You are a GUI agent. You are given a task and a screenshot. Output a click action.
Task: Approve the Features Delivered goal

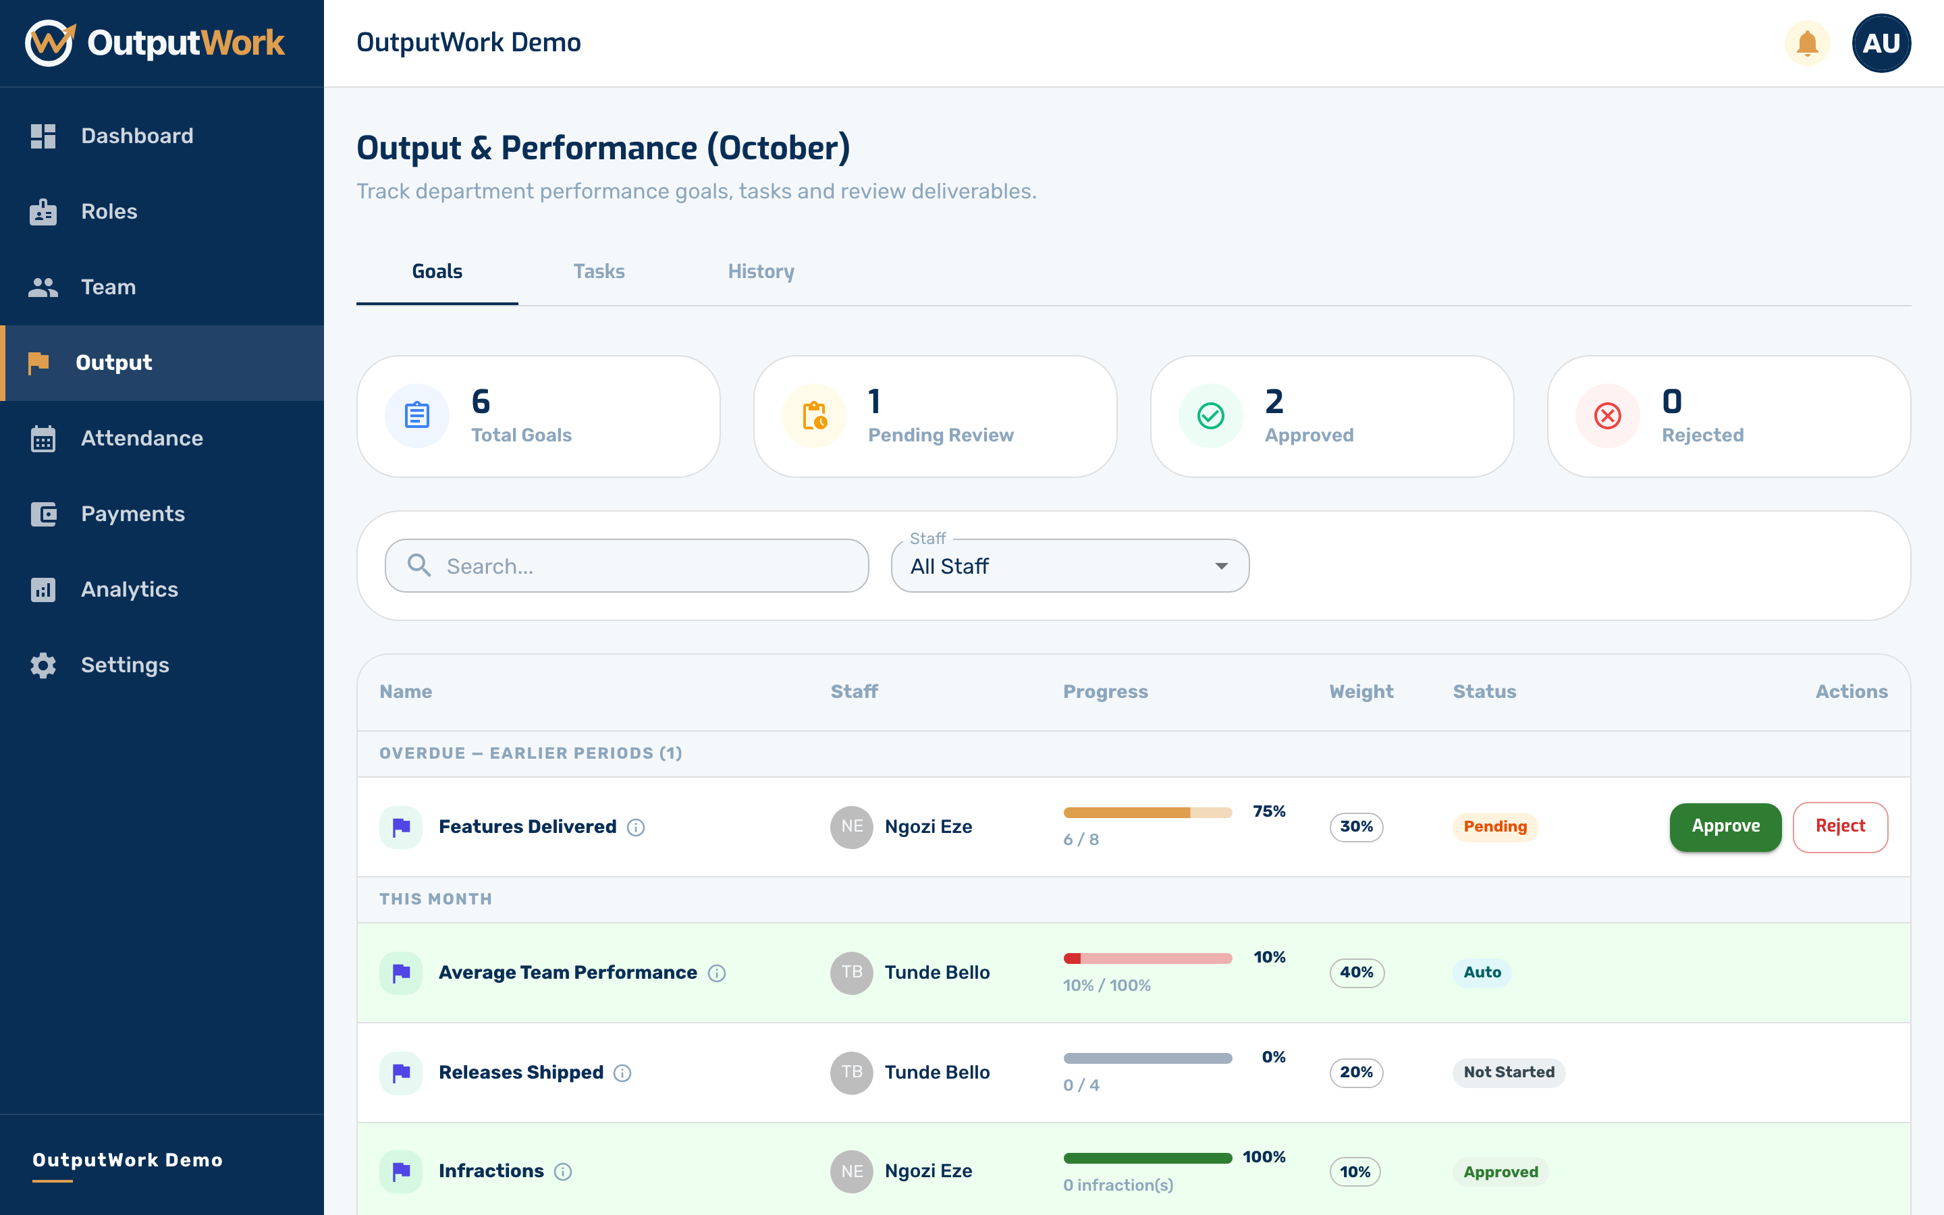(1725, 826)
